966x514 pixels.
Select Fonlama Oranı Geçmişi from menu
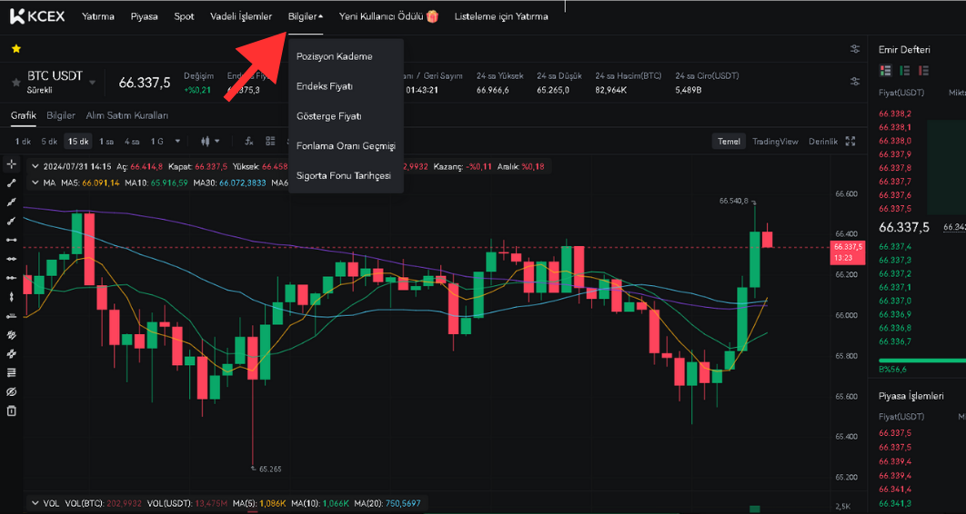point(346,145)
